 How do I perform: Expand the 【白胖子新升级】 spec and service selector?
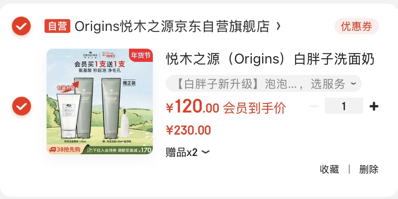[x=263, y=84]
